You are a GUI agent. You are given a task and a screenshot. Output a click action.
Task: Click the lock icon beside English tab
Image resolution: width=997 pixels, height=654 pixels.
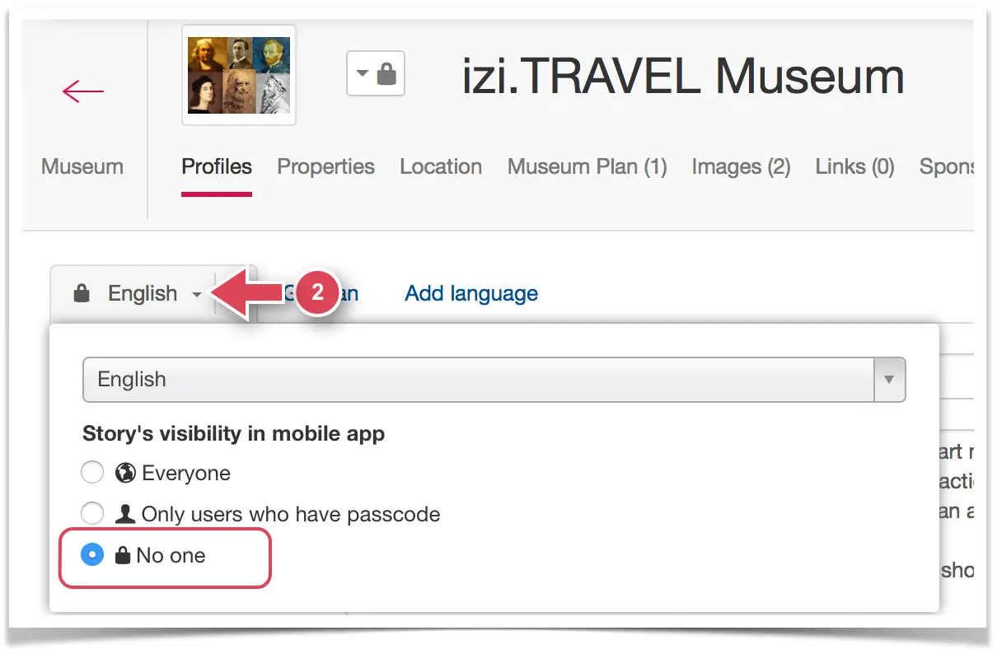81,293
